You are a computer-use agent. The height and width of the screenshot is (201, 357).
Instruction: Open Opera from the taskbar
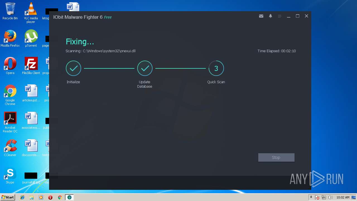(50, 197)
